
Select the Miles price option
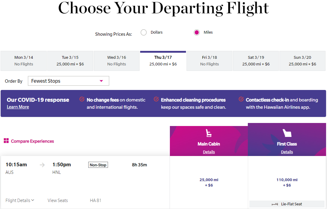(197, 32)
